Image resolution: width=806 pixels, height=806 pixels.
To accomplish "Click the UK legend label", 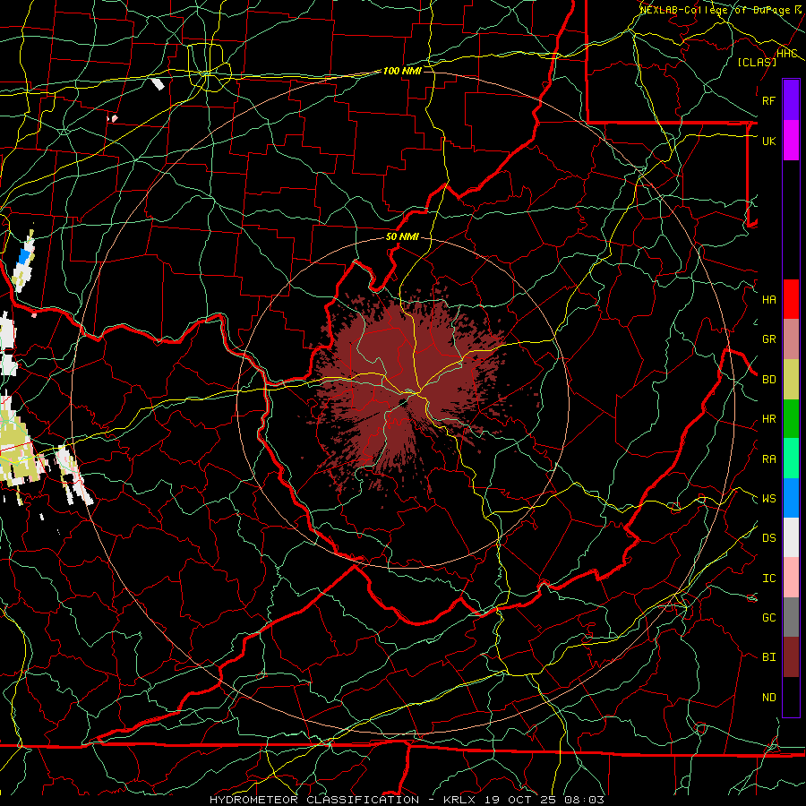I will (768, 141).
